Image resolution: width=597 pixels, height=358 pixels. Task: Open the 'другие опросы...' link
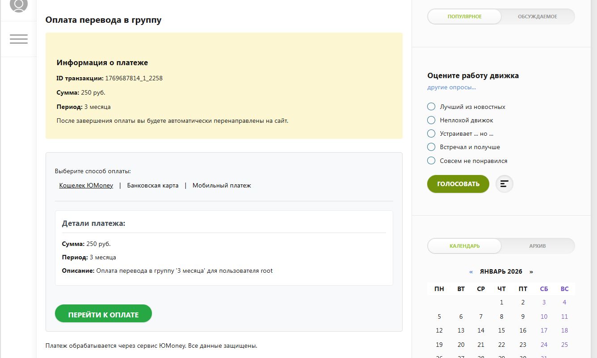click(x=451, y=87)
